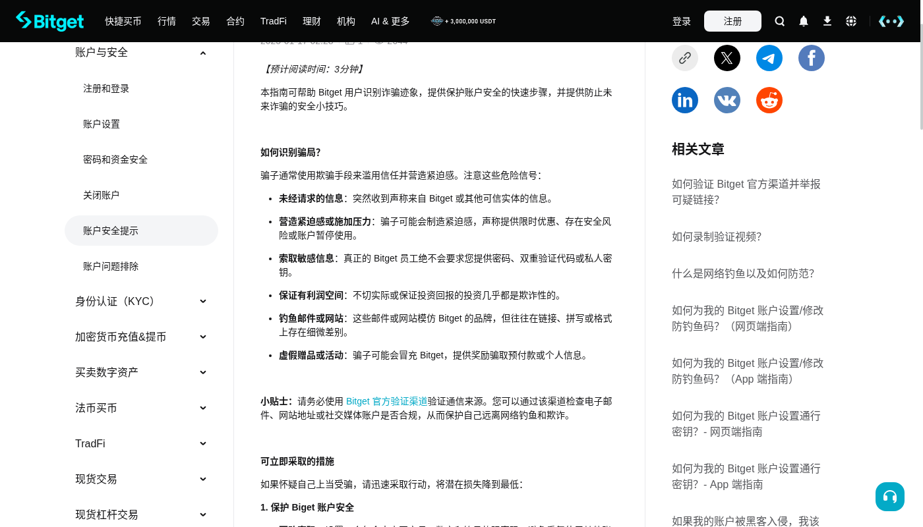Select 注册和登录 in sidebar
This screenshot has width=923, height=527.
pos(141,88)
